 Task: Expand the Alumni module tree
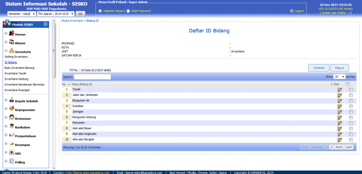(6, 42)
